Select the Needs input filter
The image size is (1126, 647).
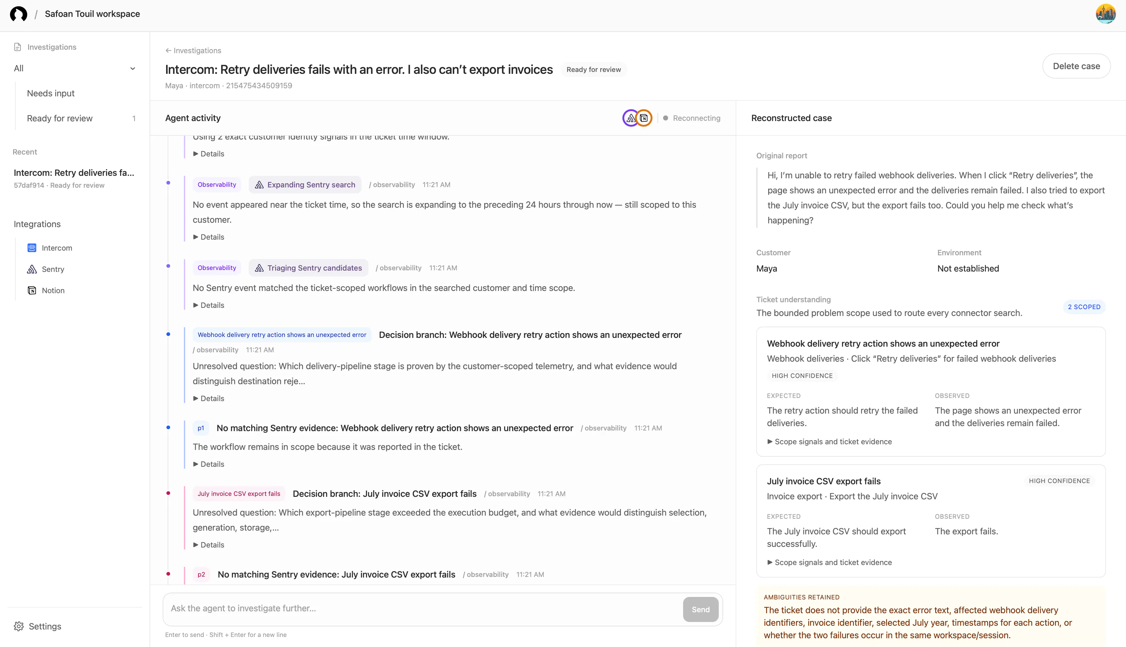(51, 93)
